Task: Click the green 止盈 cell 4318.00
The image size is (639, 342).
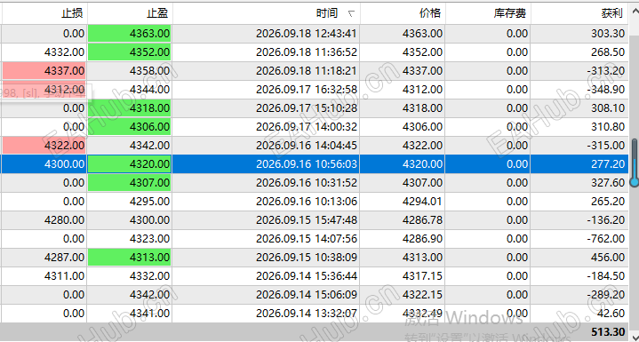Action: (130, 108)
